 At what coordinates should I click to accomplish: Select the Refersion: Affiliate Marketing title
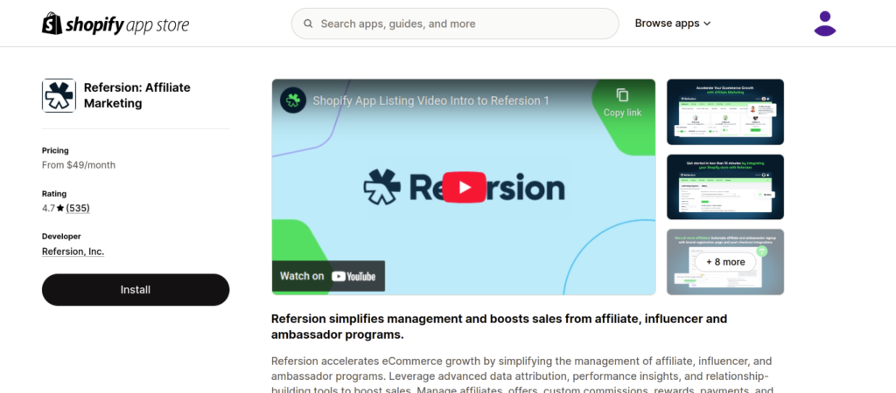pos(137,95)
